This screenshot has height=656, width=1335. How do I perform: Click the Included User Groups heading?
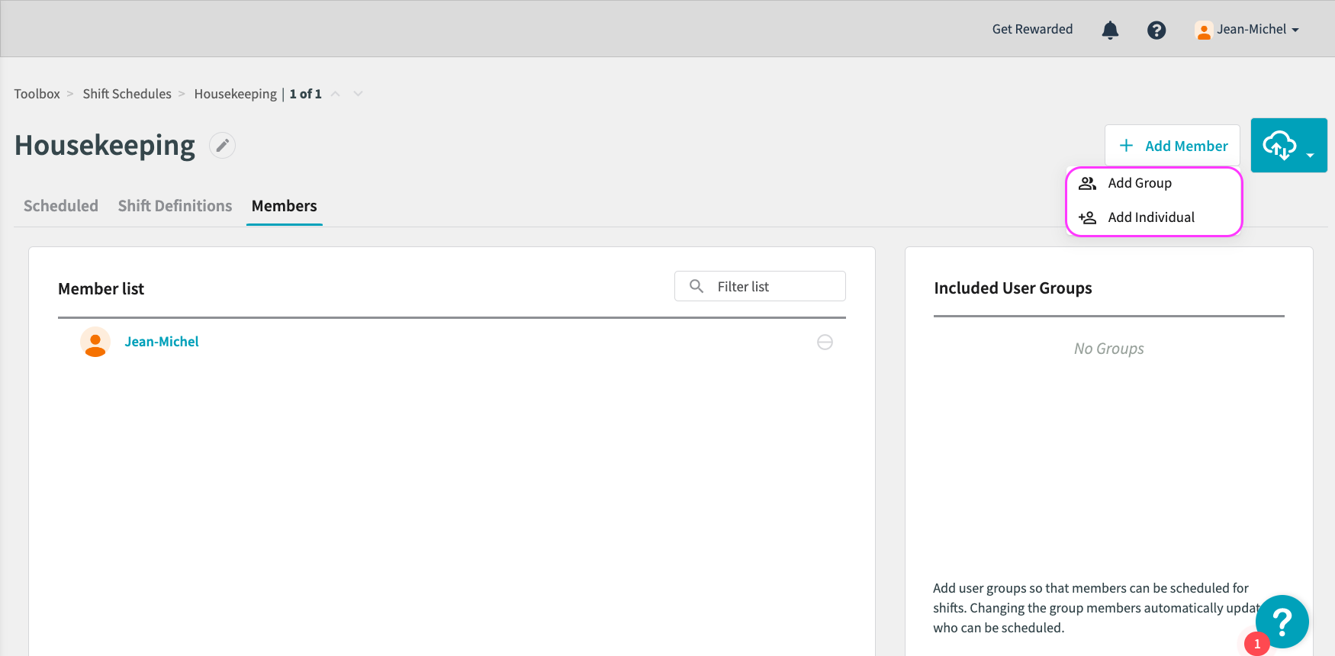1013,288
